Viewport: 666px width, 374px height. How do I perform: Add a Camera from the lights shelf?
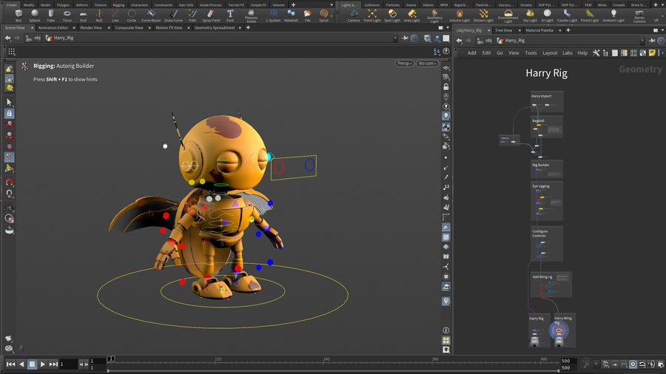tap(354, 15)
